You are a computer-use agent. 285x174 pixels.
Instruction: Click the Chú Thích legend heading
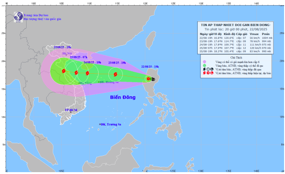pyautogui.click(x=236, y=58)
